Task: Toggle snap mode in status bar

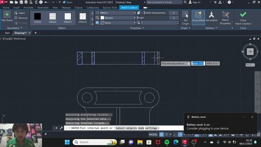Action: pyautogui.click(x=166, y=134)
